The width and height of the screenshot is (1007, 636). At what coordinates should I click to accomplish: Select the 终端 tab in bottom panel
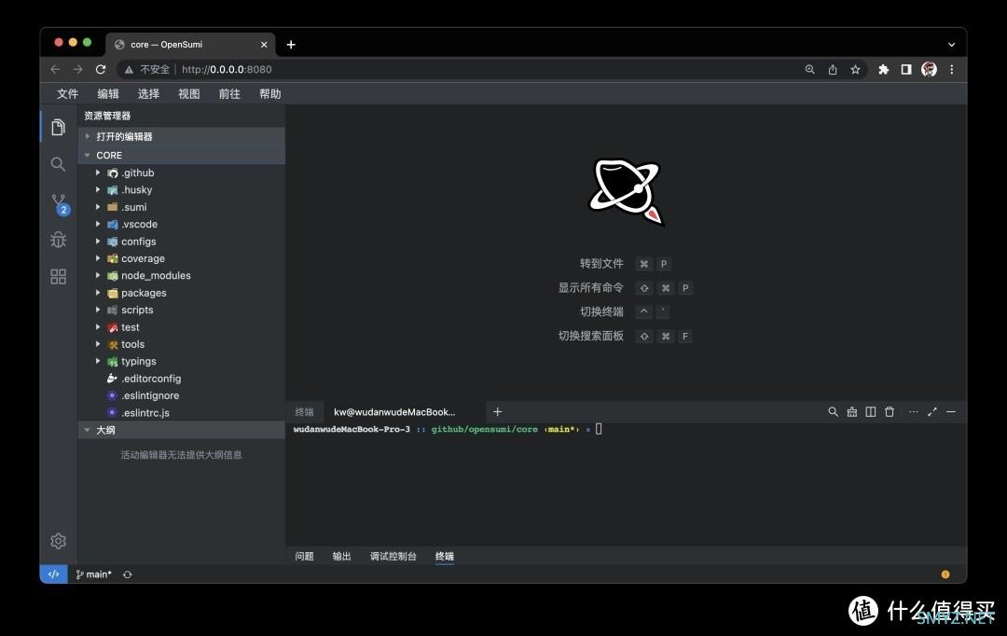[x=445, y=557]
